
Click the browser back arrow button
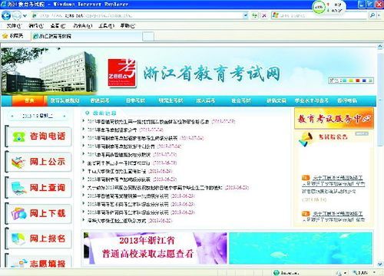[6, 16]
